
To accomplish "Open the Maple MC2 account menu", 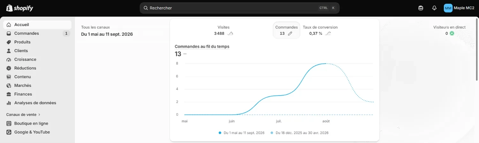I will pyautogui.click(x=459, y=8).
